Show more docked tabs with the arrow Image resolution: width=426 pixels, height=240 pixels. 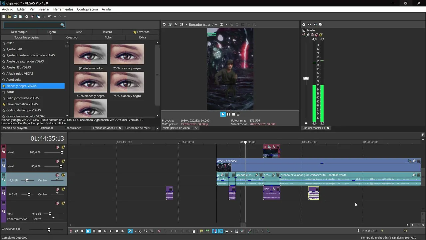[157, 128]
